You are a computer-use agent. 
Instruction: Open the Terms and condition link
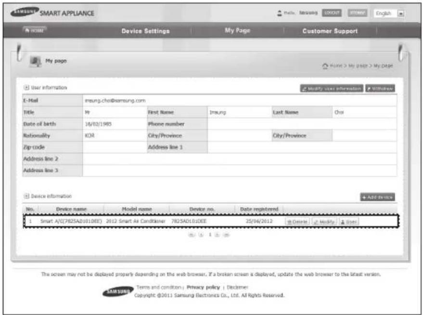point(159,287)
